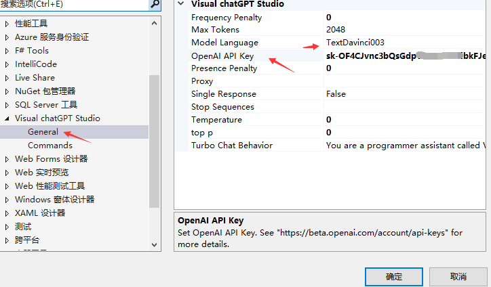Open the Commands options page
Viewport: 491px width, 287px height.
coord(50,146)
